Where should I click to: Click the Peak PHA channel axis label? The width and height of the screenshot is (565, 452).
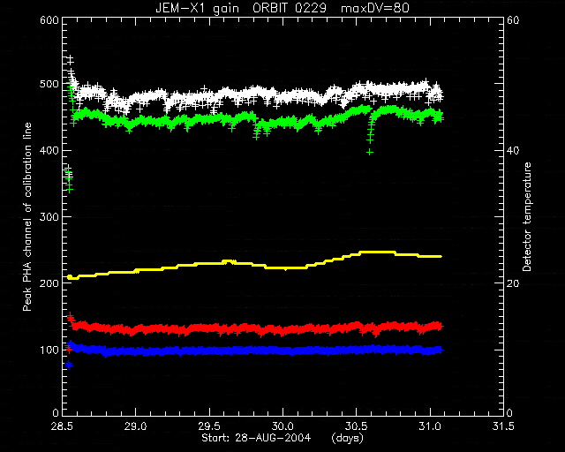pos(27,216)
